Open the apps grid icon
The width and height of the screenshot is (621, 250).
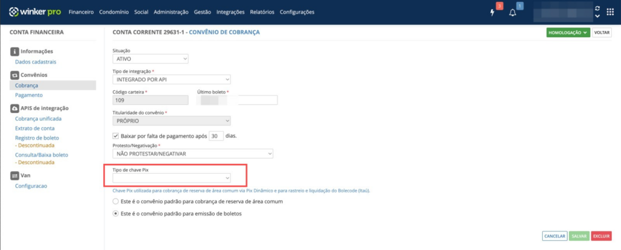(x=610, y=12)
